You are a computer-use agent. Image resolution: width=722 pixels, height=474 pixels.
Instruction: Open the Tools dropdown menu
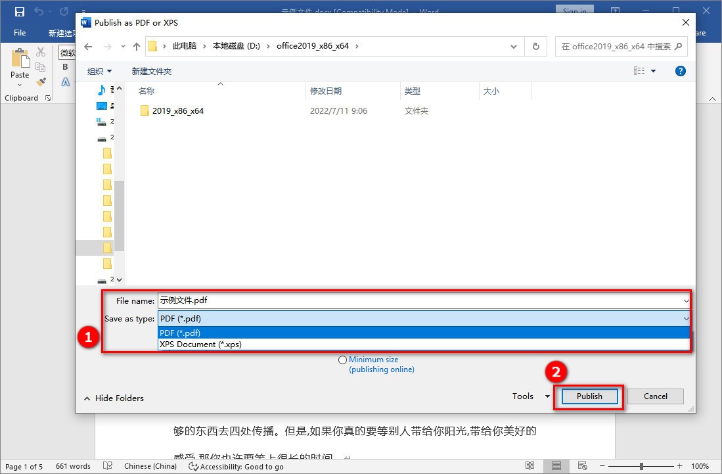coord(530,396)
